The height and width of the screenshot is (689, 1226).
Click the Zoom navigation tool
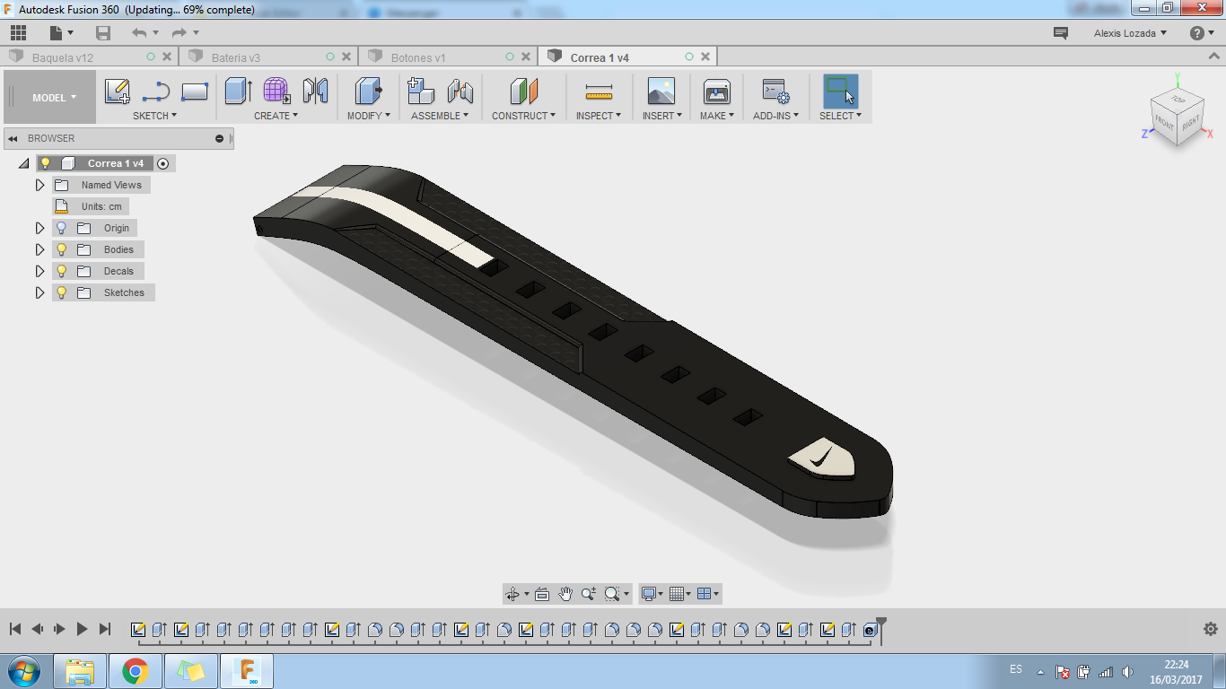pos(589,594)
